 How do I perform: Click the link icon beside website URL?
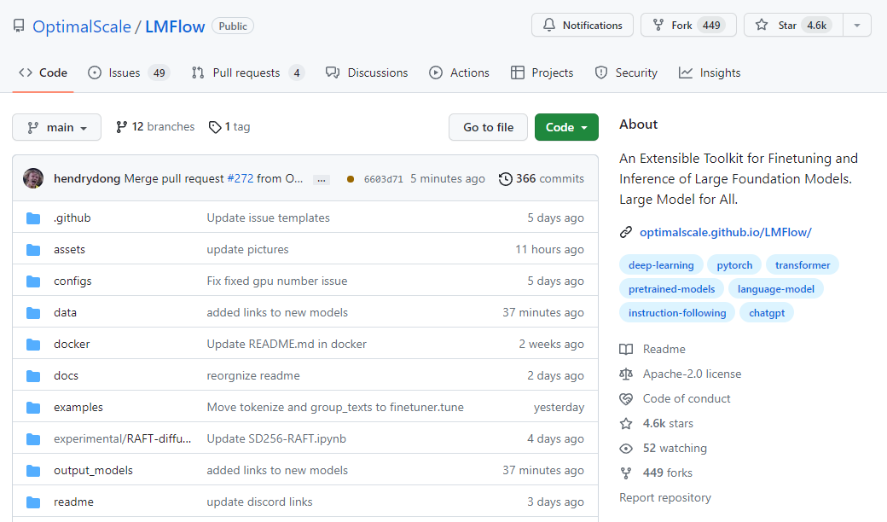click(x=626, y=232)
